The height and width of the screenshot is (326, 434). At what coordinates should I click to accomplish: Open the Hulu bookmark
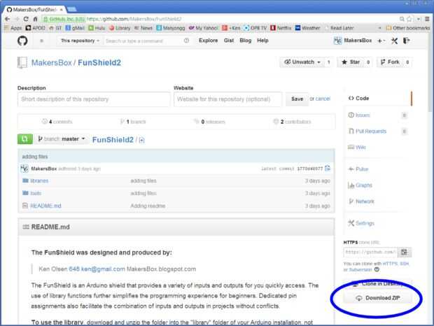pyautogui.click(x=97, y=28)
